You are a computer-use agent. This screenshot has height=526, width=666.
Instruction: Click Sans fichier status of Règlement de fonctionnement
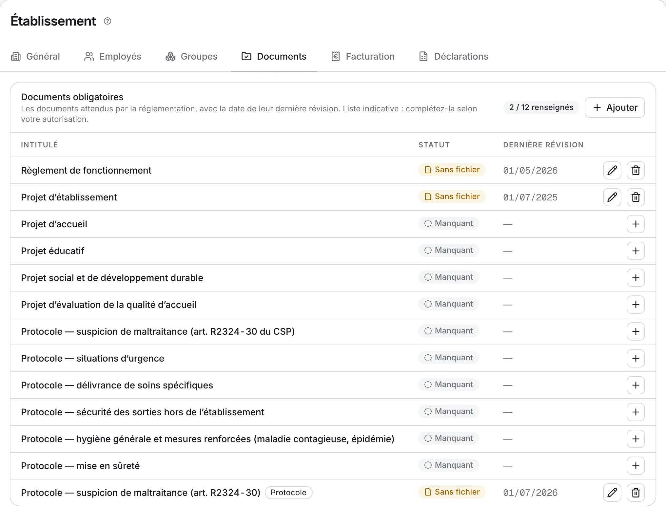click(x=452, y=170)
